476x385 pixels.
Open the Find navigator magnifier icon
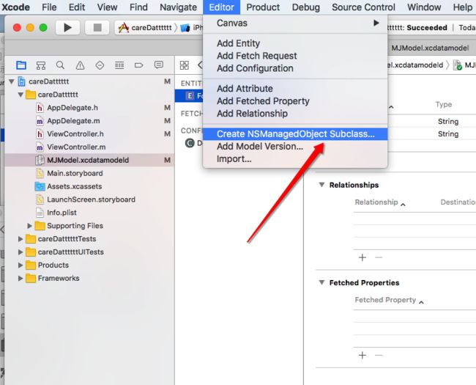click(60, 65)
